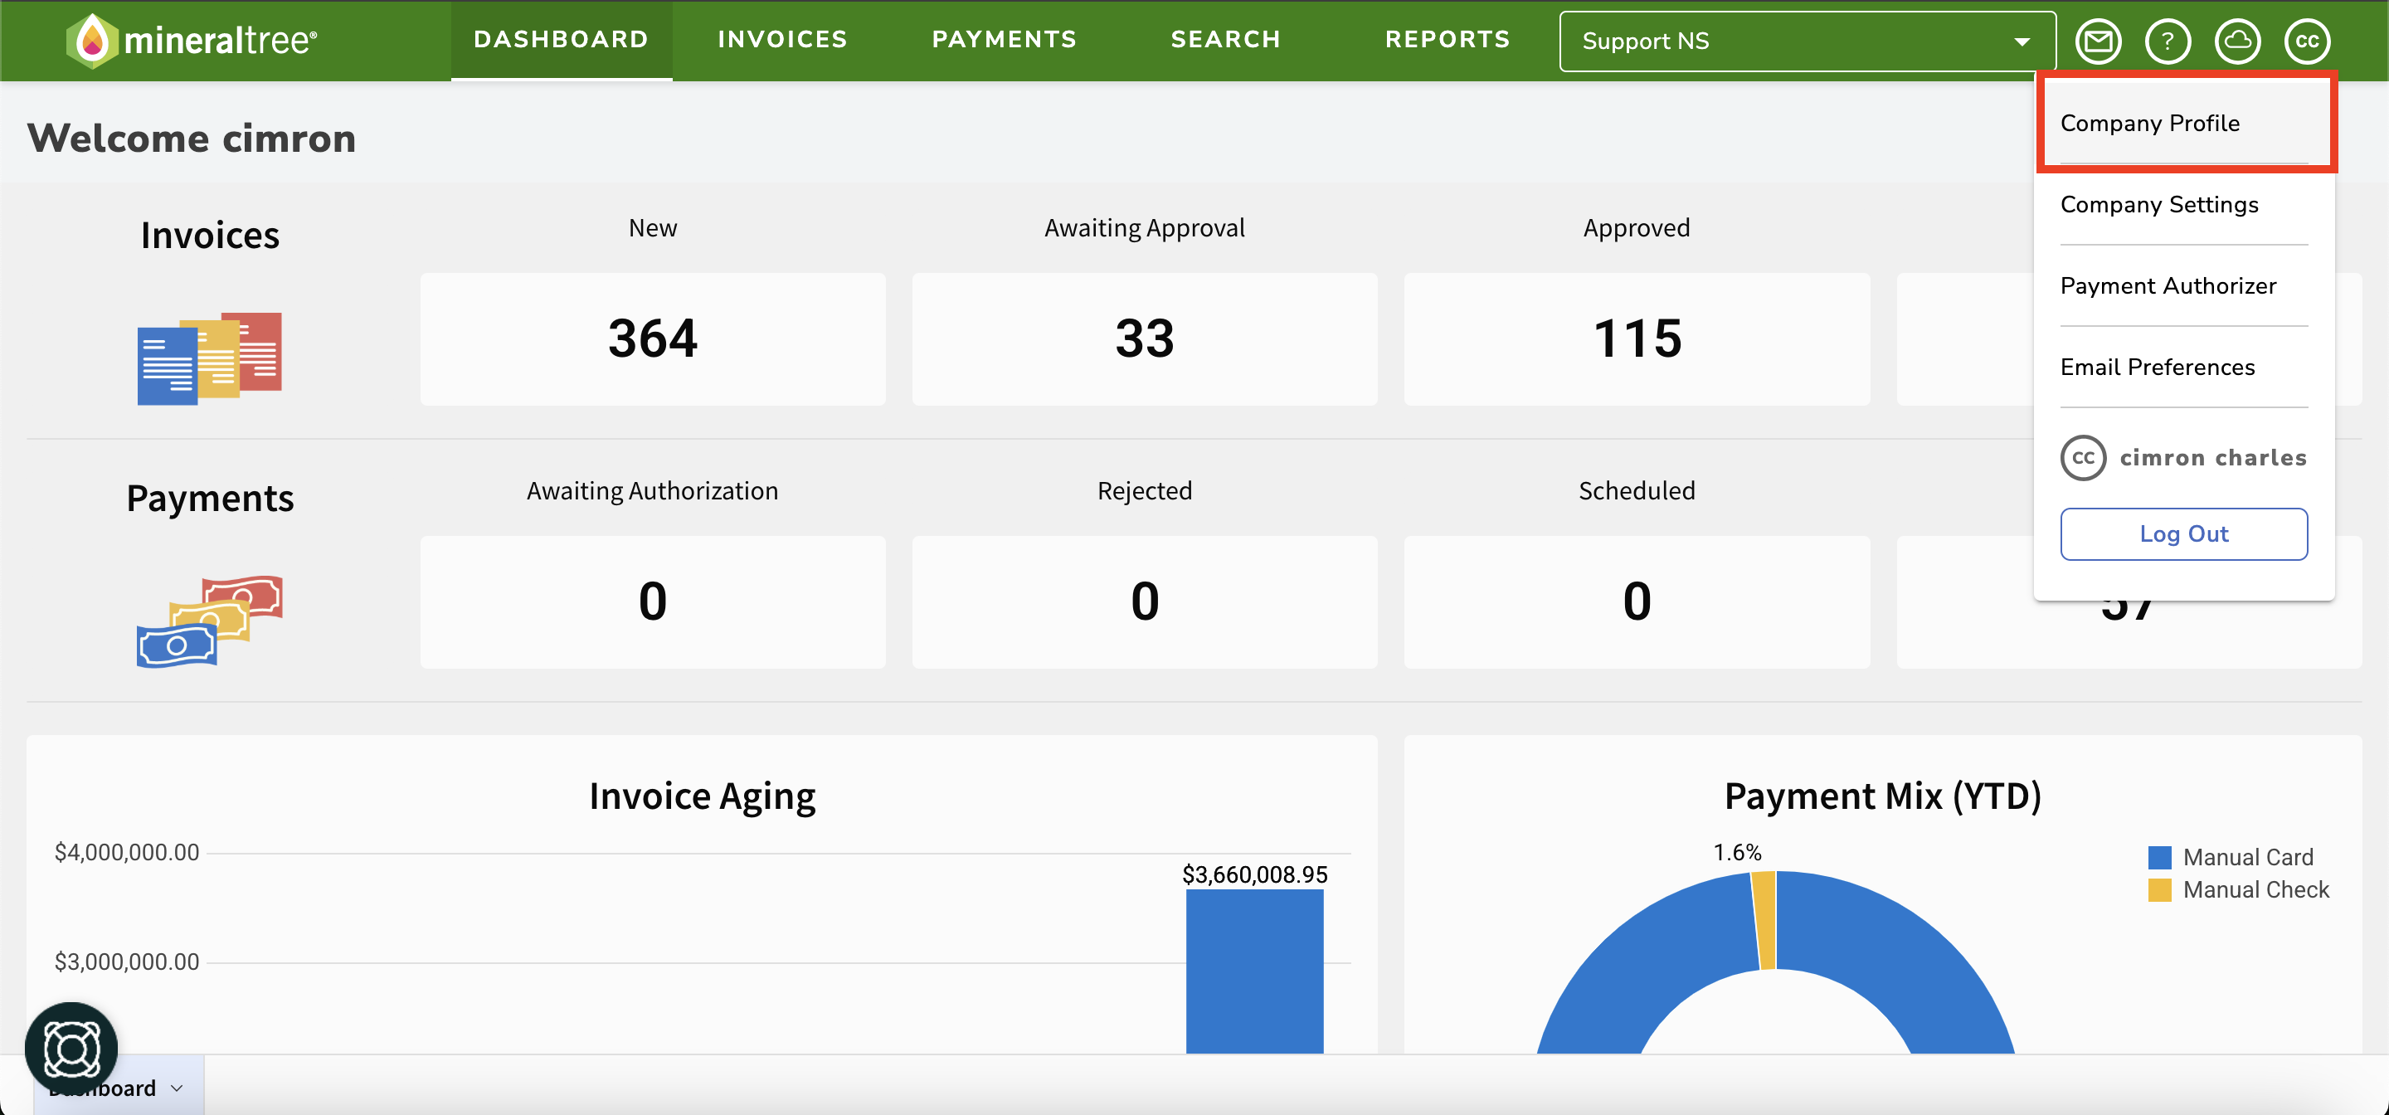Viewport: 2389px width, 1115px height.
Task: Open the lifebuoy support widget icon
Action: [71, 1048]
